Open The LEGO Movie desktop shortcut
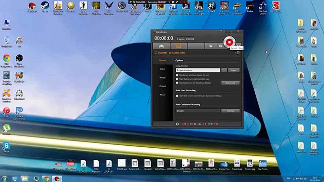 225,8
